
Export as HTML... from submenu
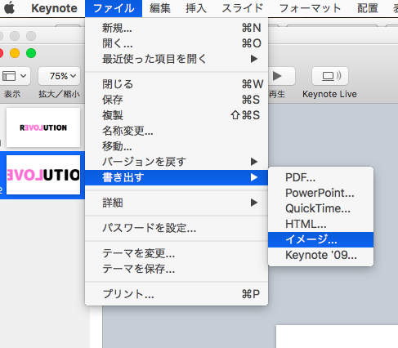pos(320,224)
